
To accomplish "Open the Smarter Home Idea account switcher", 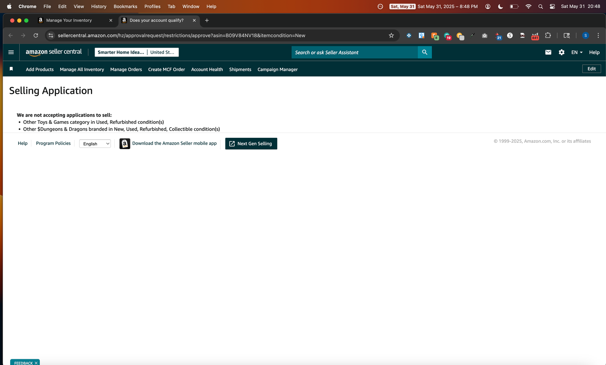I will [x=121, y=52].
